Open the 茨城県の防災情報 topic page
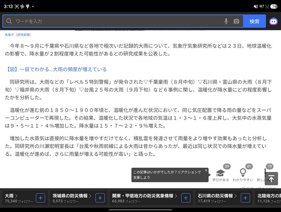Viewport: 281px width, 212px height. 72,196
